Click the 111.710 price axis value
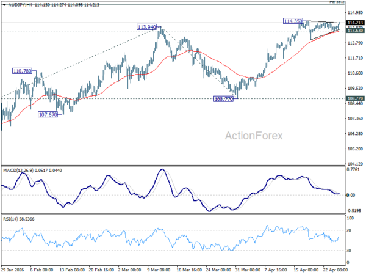 355,58
